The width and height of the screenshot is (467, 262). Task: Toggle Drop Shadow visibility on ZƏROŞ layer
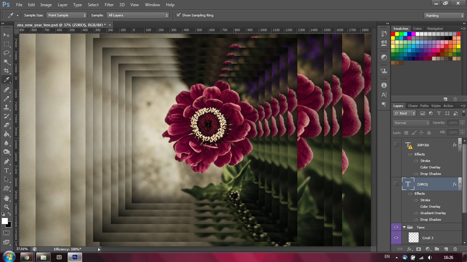point(416,220)
